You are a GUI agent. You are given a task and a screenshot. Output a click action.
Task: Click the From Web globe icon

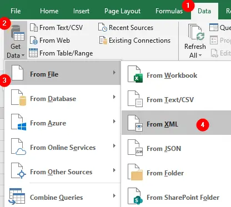(34, 40)
